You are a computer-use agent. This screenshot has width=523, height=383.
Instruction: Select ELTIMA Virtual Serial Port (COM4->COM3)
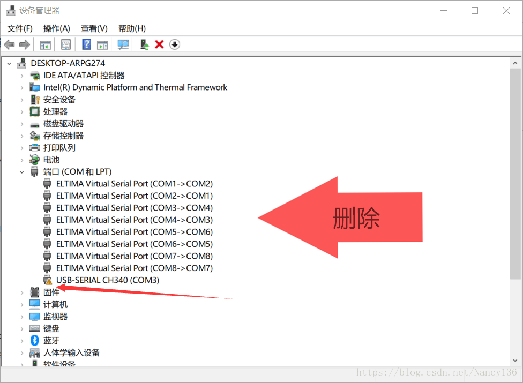click(x=135, y=220)
